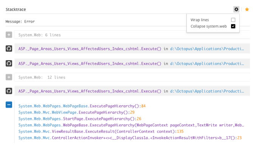Collapse the expanded System.Web block
Screen dimensions: 253x152
[x=9, y=105]
